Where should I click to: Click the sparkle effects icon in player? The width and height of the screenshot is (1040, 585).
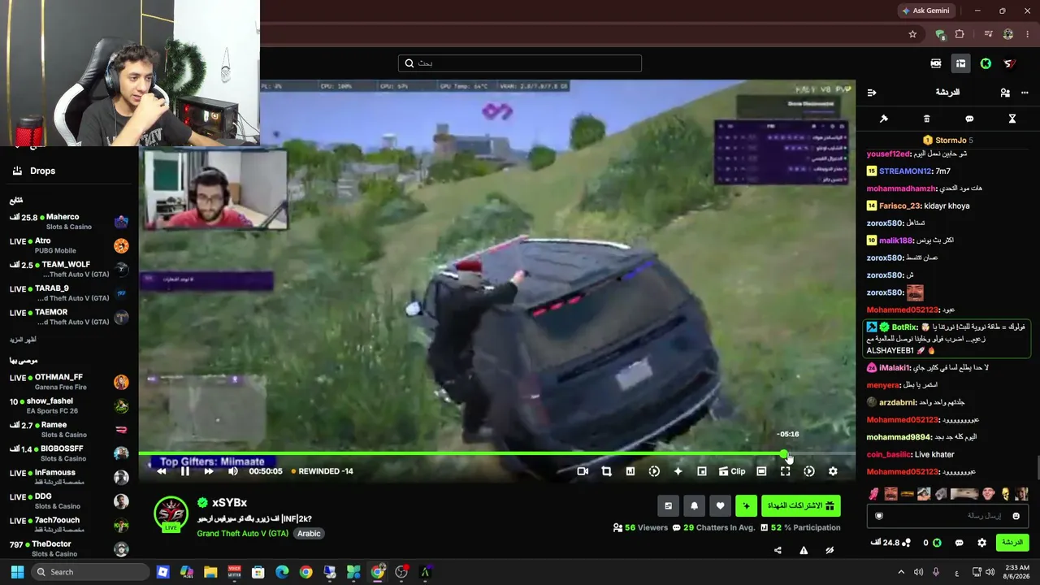coord(678,471)
